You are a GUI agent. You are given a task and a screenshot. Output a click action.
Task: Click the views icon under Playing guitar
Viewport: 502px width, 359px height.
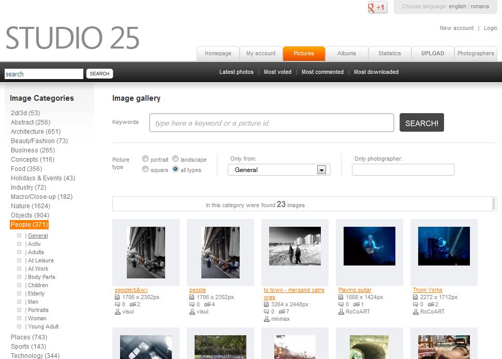[x=356, y=304]
